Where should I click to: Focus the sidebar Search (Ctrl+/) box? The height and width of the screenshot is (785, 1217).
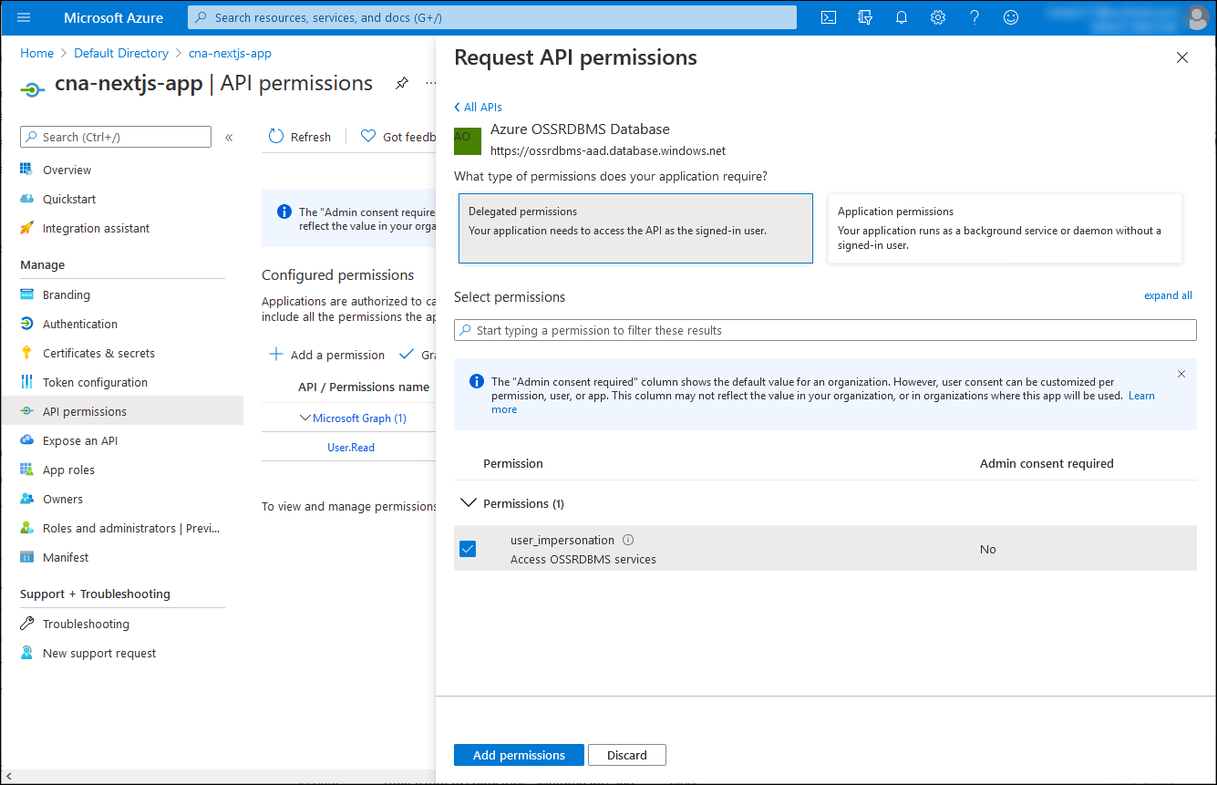pyautogui.click(x=116, y=137)
